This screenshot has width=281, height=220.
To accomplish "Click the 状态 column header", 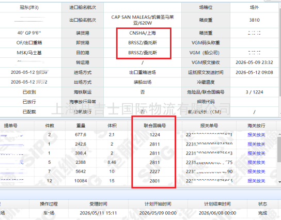I will 262,204.
